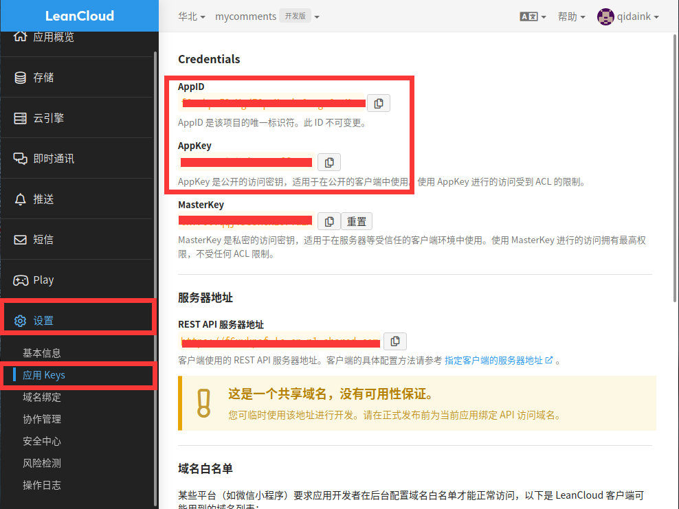Open 即时通讯 messaging section
This screenshot has height=509, width=679.
[x=54, y=159]
